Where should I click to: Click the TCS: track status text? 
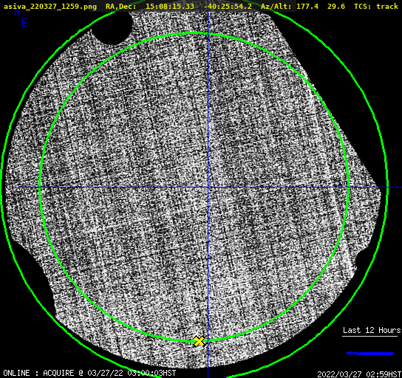(x=376, y=7)
